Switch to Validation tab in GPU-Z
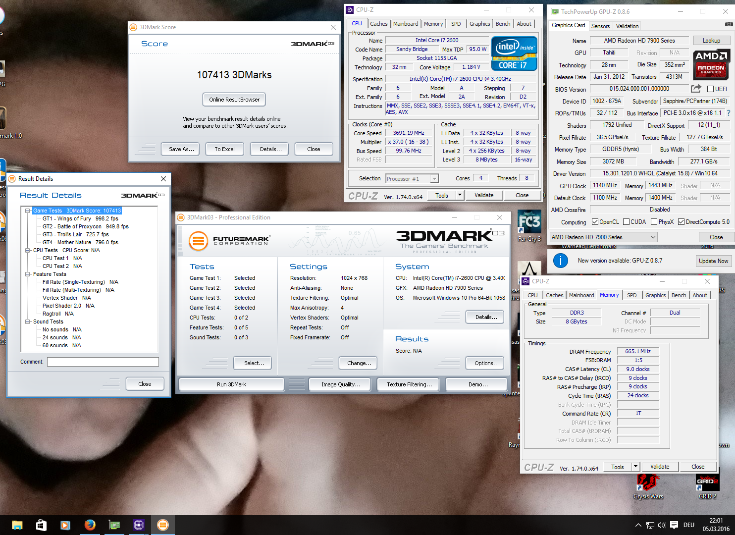This screenshot has width=735, height=535. click(x=628, y=26)
